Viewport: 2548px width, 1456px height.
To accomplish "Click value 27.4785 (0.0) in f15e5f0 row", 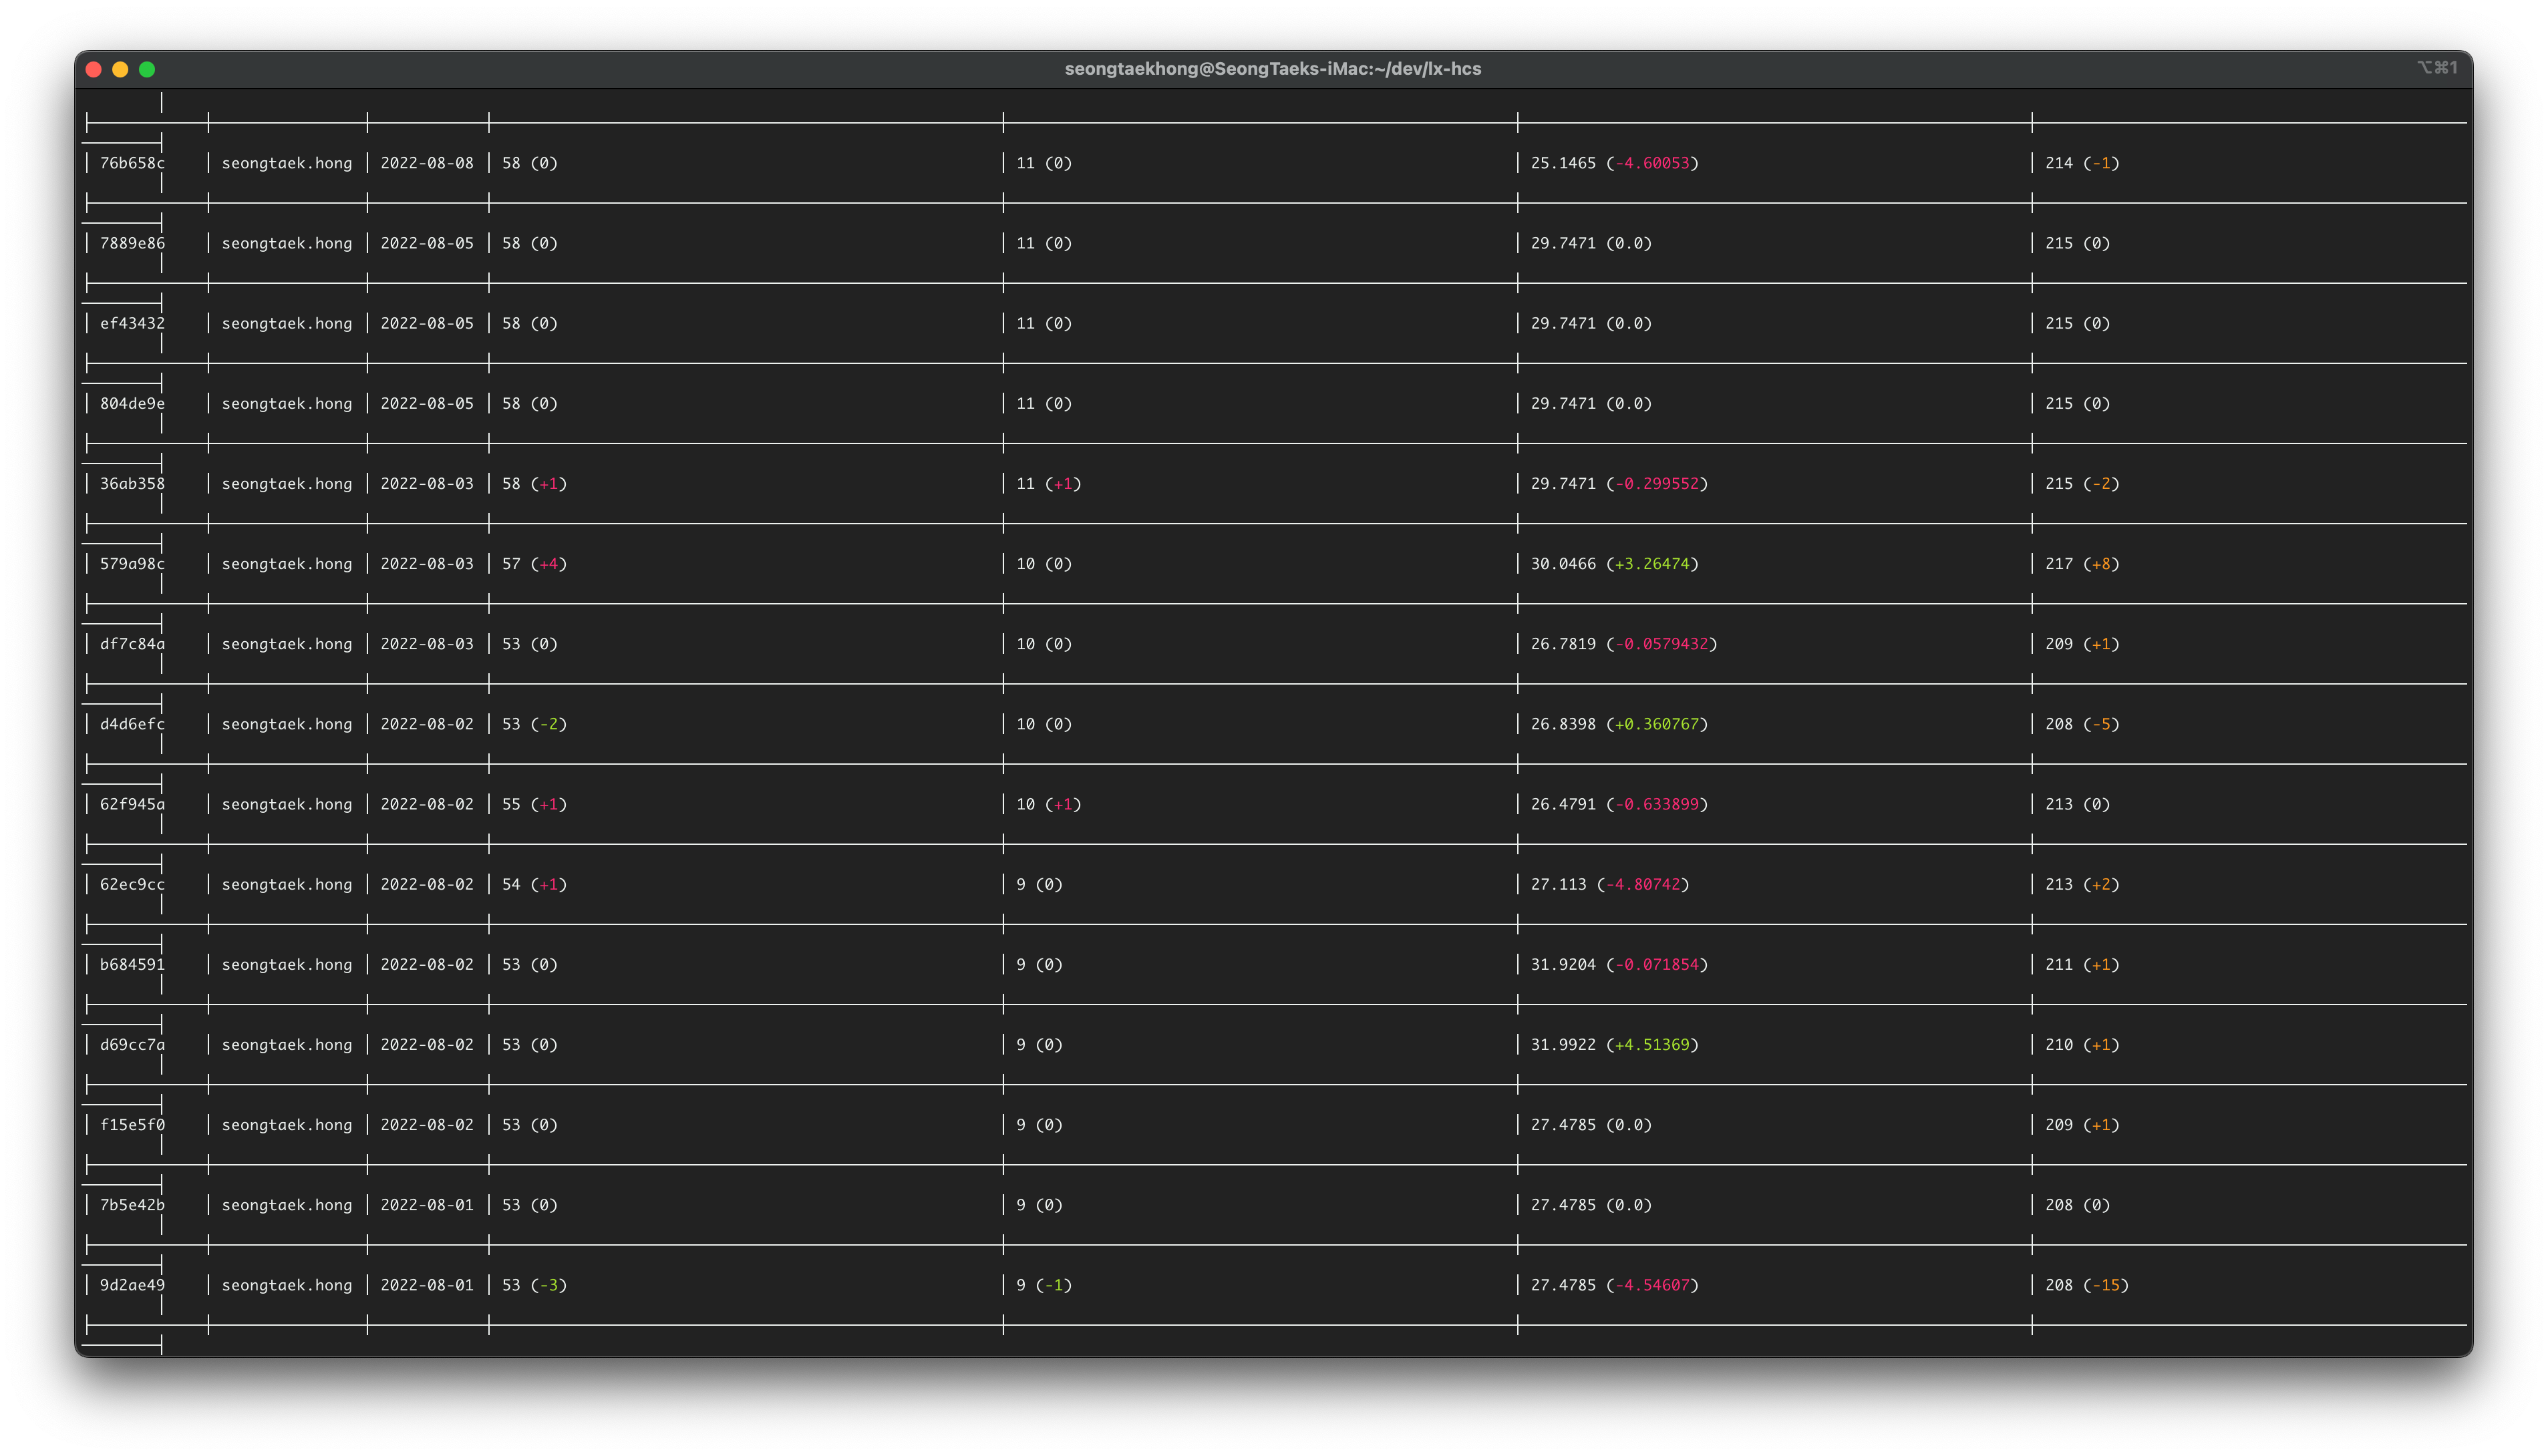I will [x=1591, y=1125].
